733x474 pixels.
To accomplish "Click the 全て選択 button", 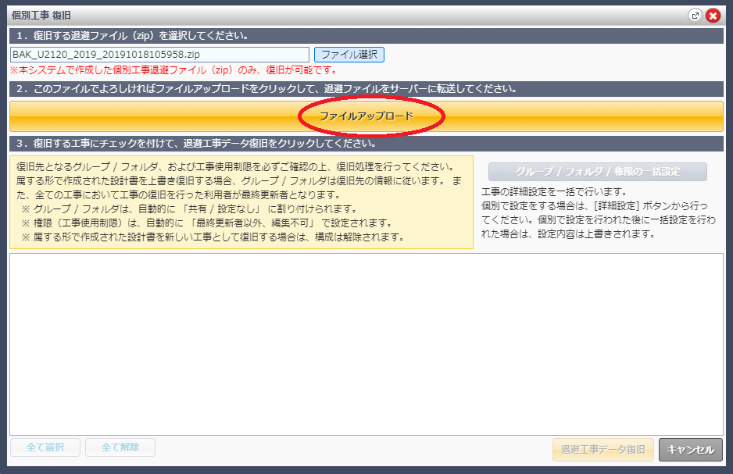I will pyautogui.click(x=45, y=447).
